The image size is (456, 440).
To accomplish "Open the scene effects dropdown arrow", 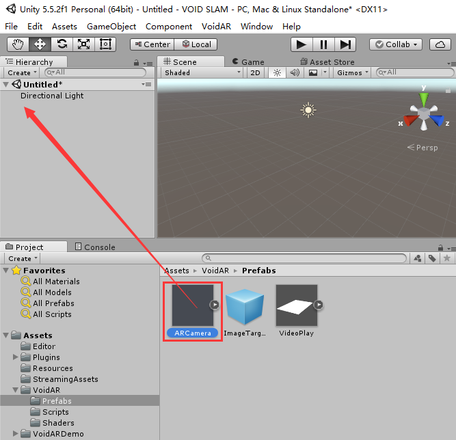I will point(325,72).
